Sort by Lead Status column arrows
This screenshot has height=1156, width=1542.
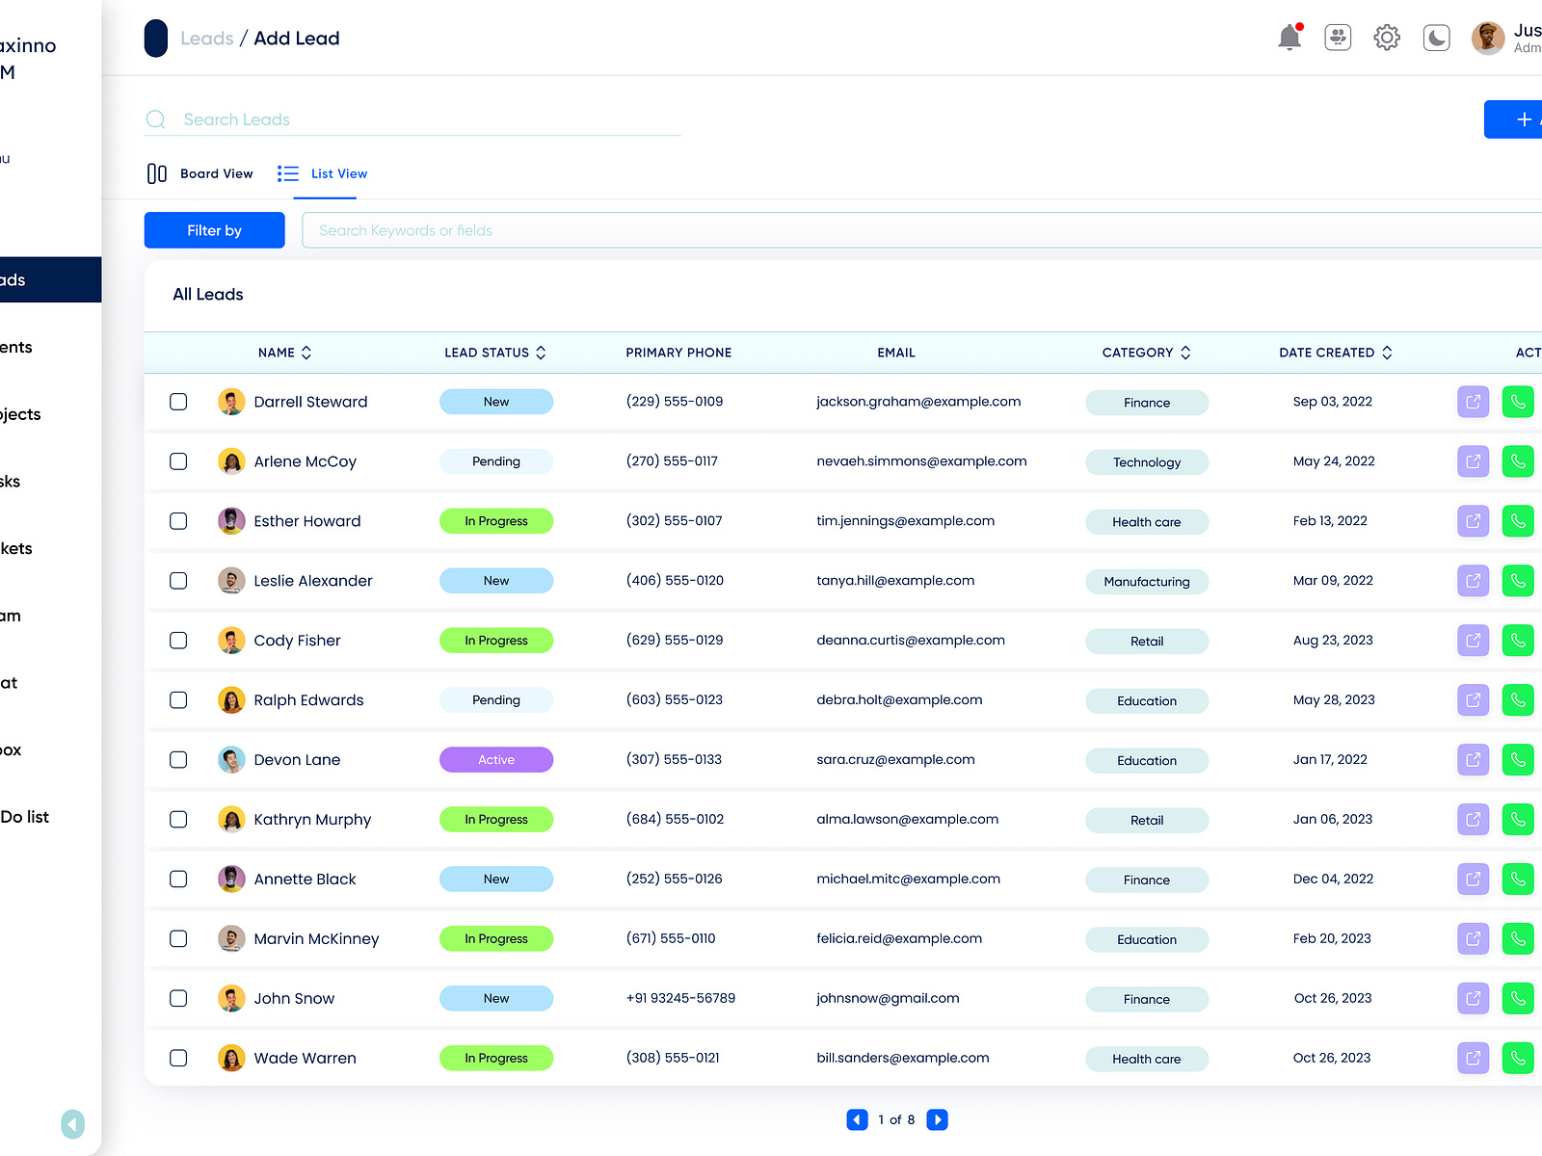point(541,353)
